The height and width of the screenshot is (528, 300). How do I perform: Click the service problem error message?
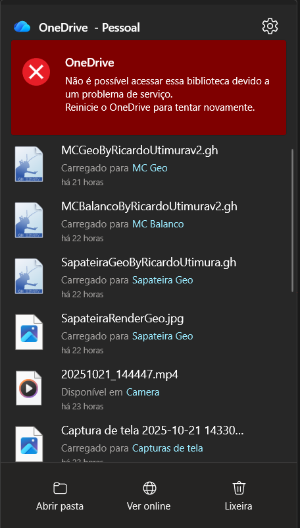167,94
